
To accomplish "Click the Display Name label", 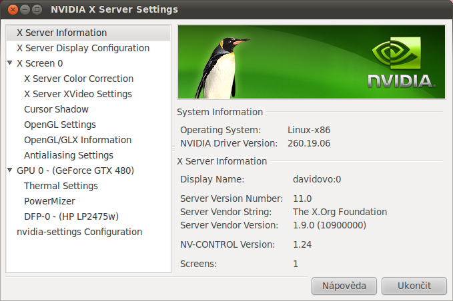I will [212, 179].
